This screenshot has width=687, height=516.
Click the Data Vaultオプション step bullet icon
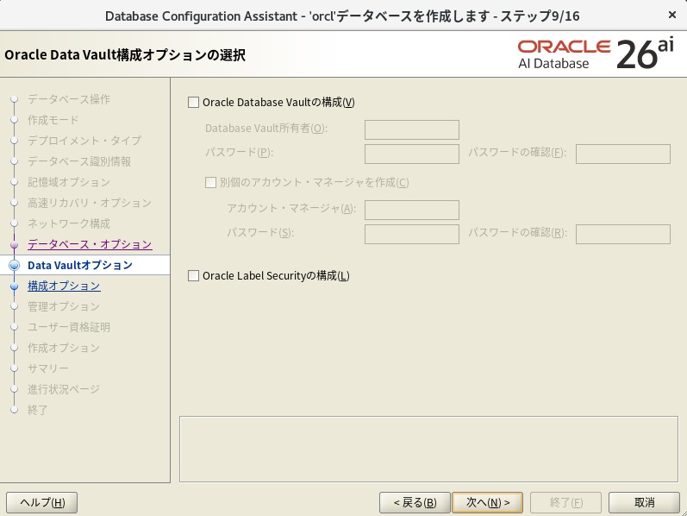tap(15, 266)
